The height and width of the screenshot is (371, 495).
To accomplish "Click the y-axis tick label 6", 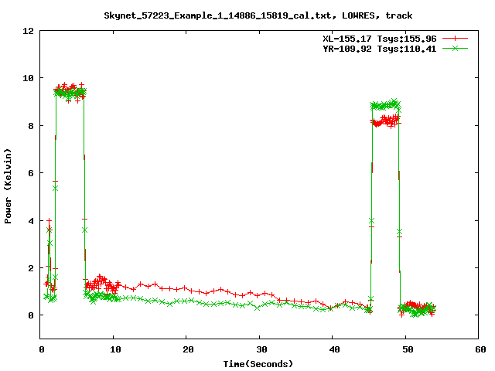I will point(31,173).
